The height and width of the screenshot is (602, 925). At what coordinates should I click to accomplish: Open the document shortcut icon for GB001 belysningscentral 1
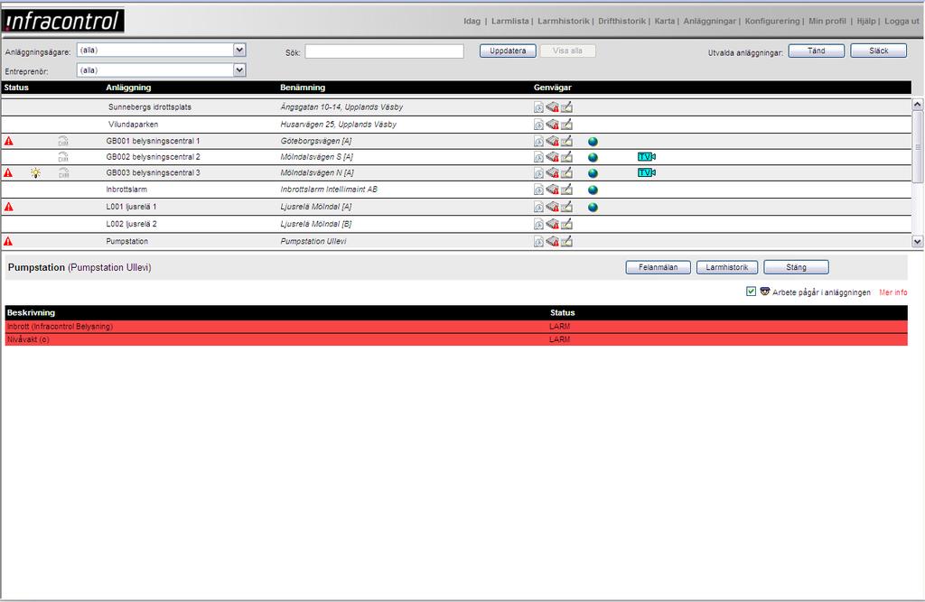coord(538,141)
